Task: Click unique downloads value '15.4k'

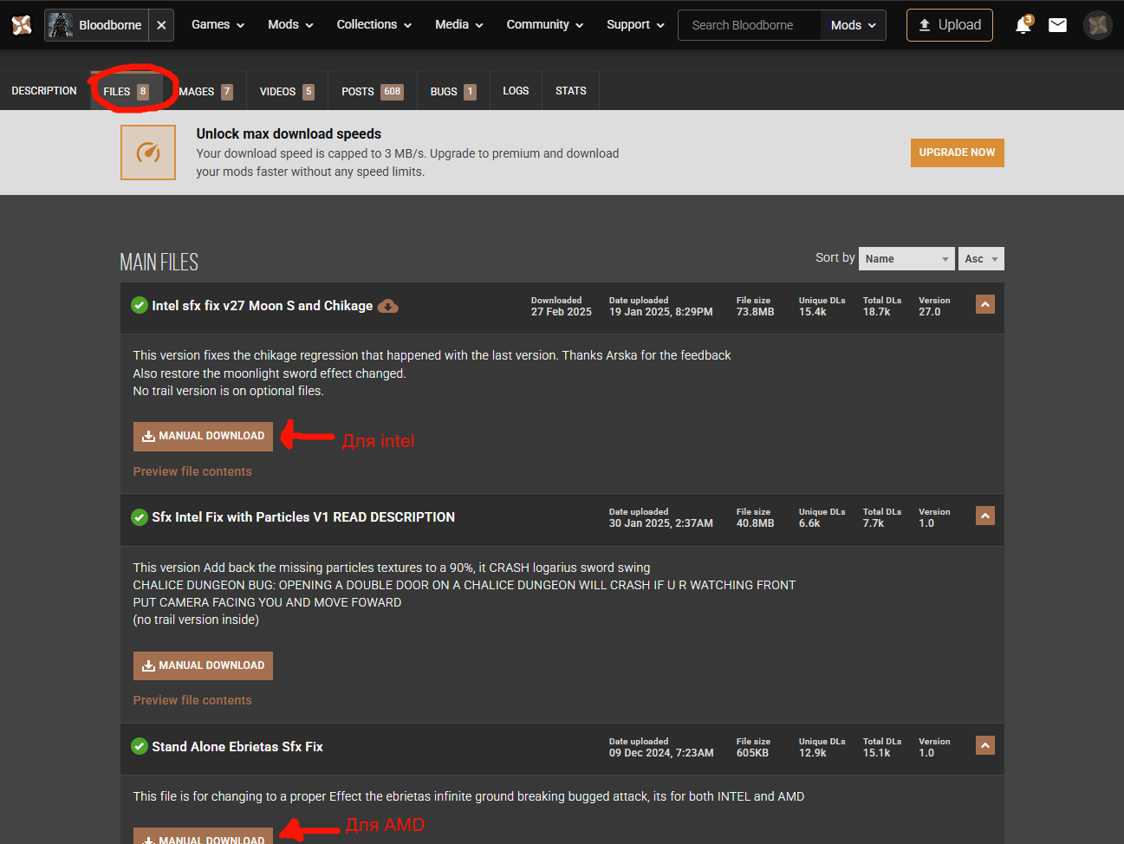Action: pyautogui.click(x=813, y=312)
